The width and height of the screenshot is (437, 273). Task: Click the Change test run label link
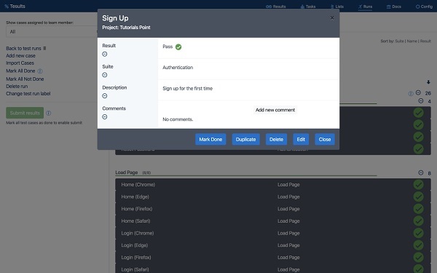[28, 94]
